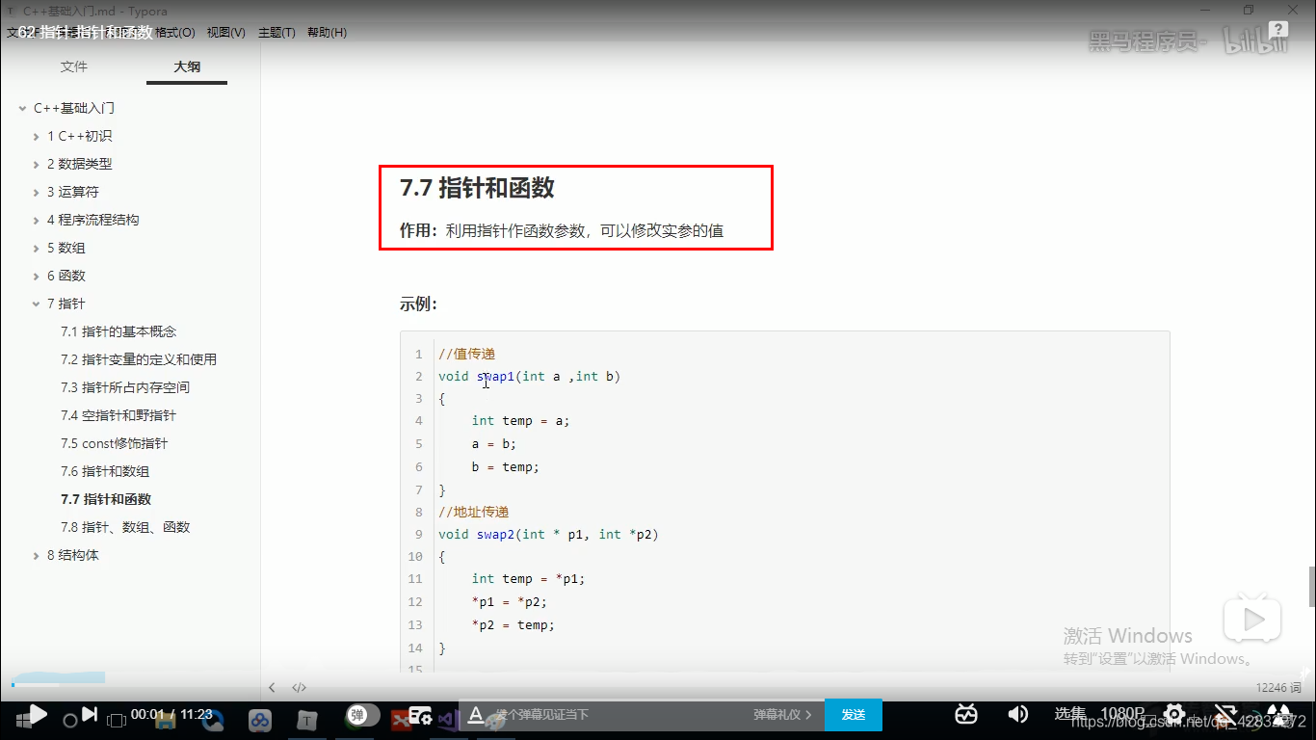
Task: Go to 7.4 空指针和野指针 heading
Action: pyautogui.click(x=118, y=415)
